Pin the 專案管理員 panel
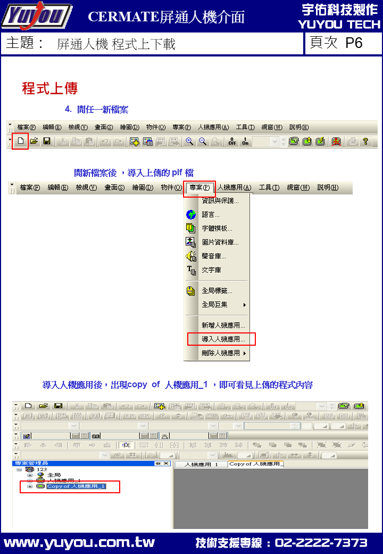383x554 pixels. coord(158,463)
